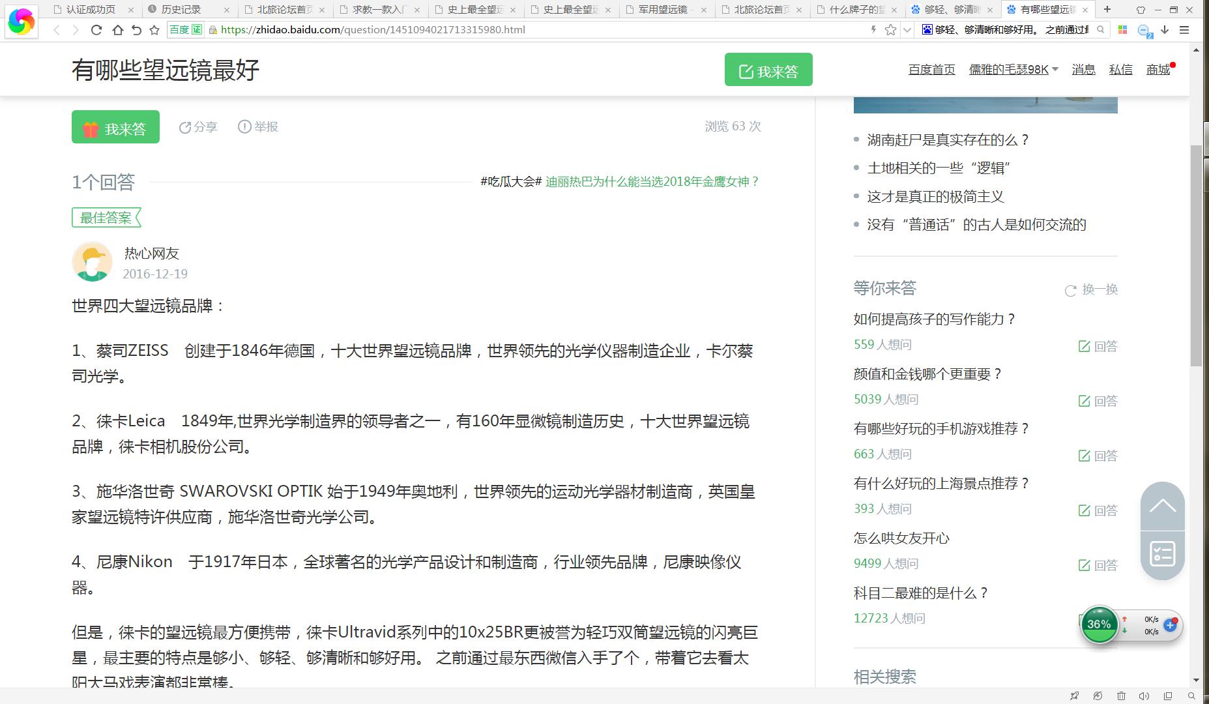Answer the 9499人想问 question
Viewport: 1209px width, 704px height.
pos(1098,565)
